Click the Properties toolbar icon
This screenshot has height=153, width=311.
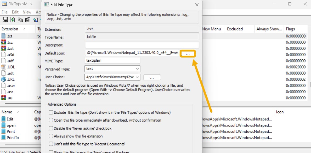[27, 20]
